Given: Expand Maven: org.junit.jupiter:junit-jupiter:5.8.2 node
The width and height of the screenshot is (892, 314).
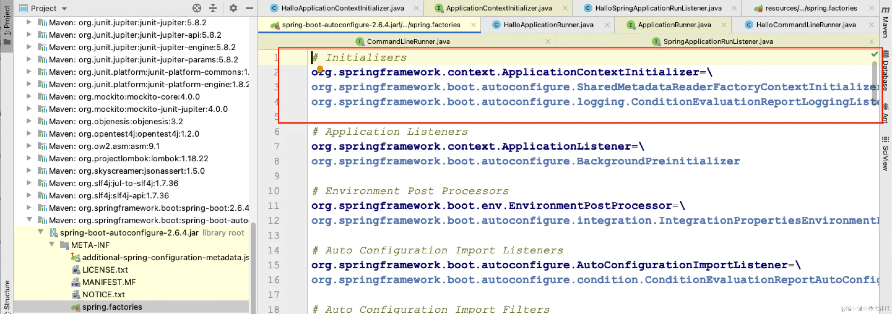Looking at the screenshot, I should (x=29, y=23).
